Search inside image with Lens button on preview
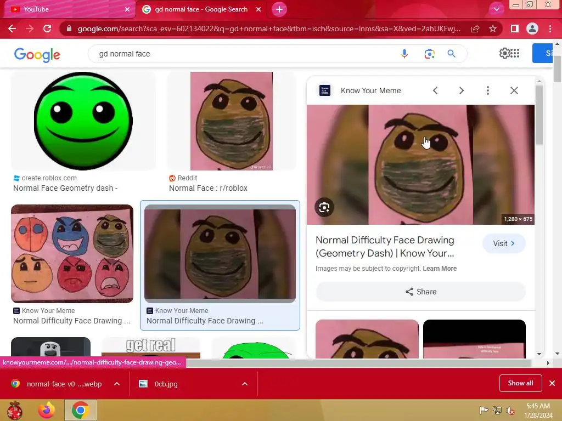562x421 pixels. point(324,207)
